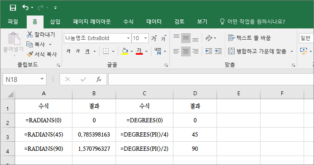Click the formula bar input
The height and width of the screenshot is (165, 314).
(211, 79)
